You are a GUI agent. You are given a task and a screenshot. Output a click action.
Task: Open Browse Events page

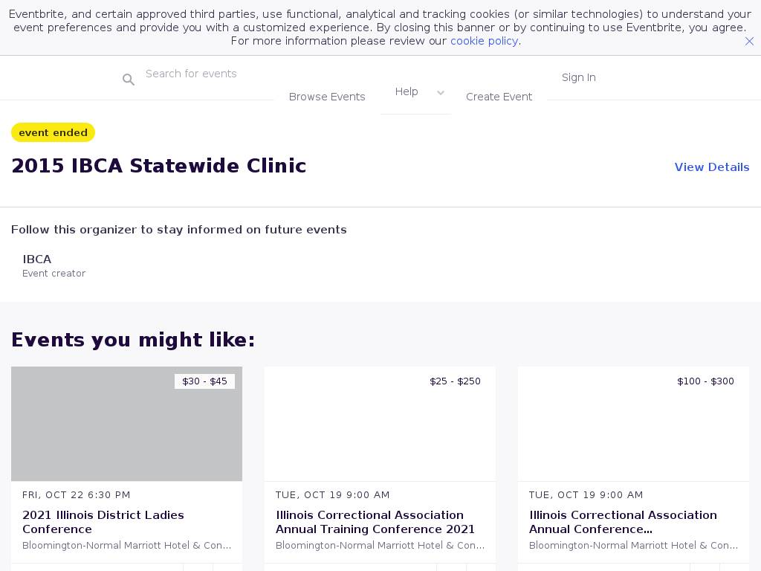point(327,97)
